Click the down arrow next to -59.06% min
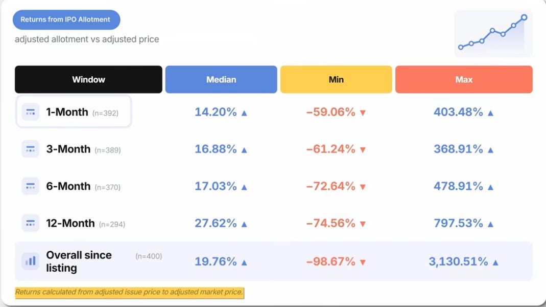The image size is (546, 307). pyautogui.click(x=363, y=113)
